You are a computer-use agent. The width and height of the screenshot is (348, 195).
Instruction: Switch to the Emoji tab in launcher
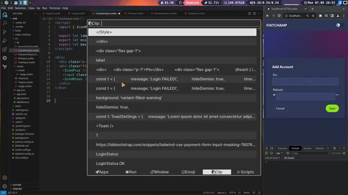tap(188, 172)
